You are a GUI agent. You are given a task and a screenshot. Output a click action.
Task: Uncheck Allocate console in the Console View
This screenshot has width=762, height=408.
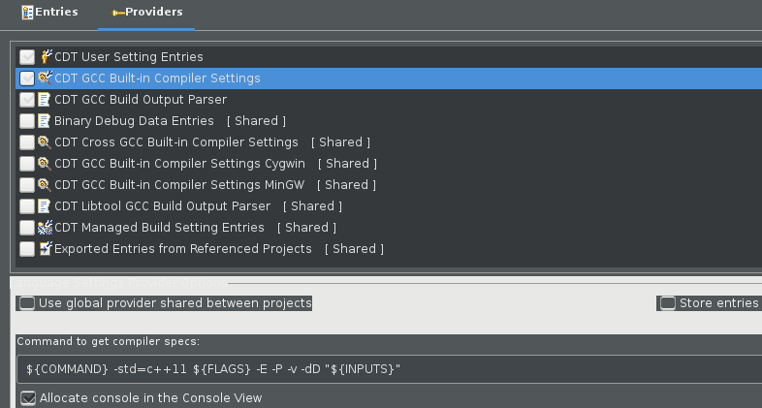tap(28, 397)
